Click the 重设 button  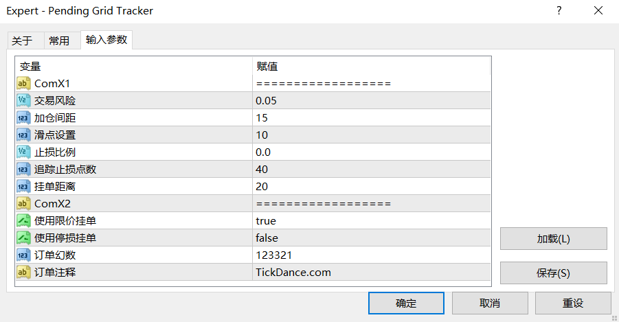coord(572,303)
